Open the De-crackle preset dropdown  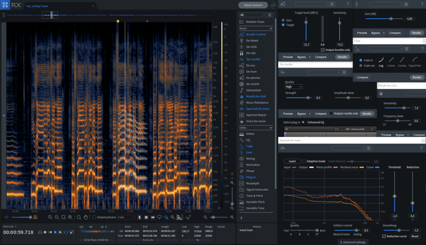(324, 72)
